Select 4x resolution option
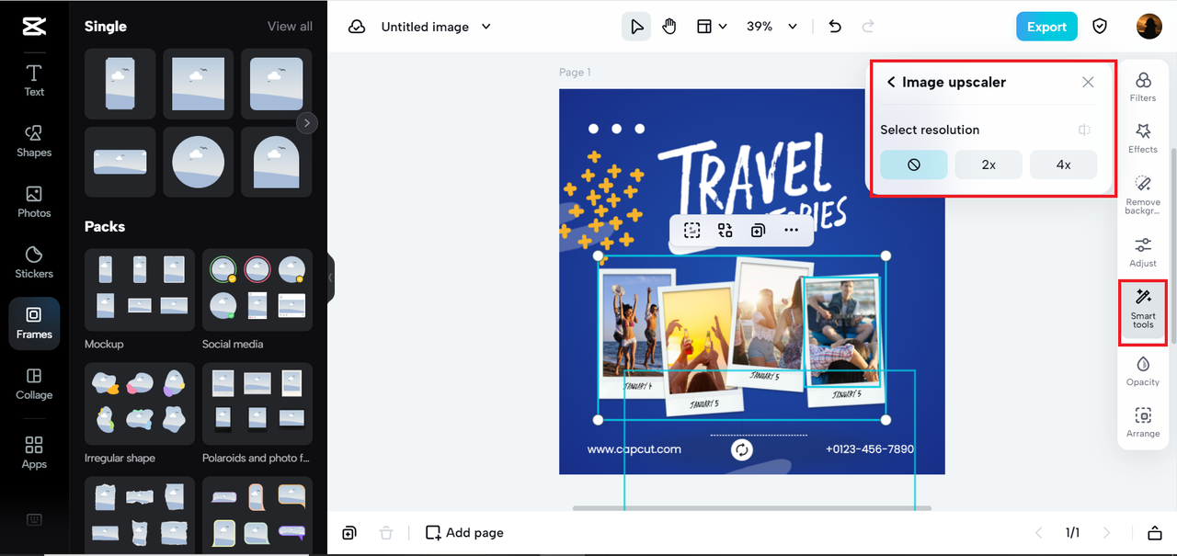 click(1064, 165)
